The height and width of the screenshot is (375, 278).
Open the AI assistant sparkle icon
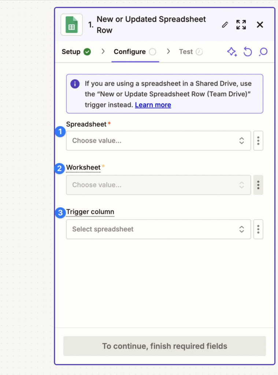tap(232, 52)
